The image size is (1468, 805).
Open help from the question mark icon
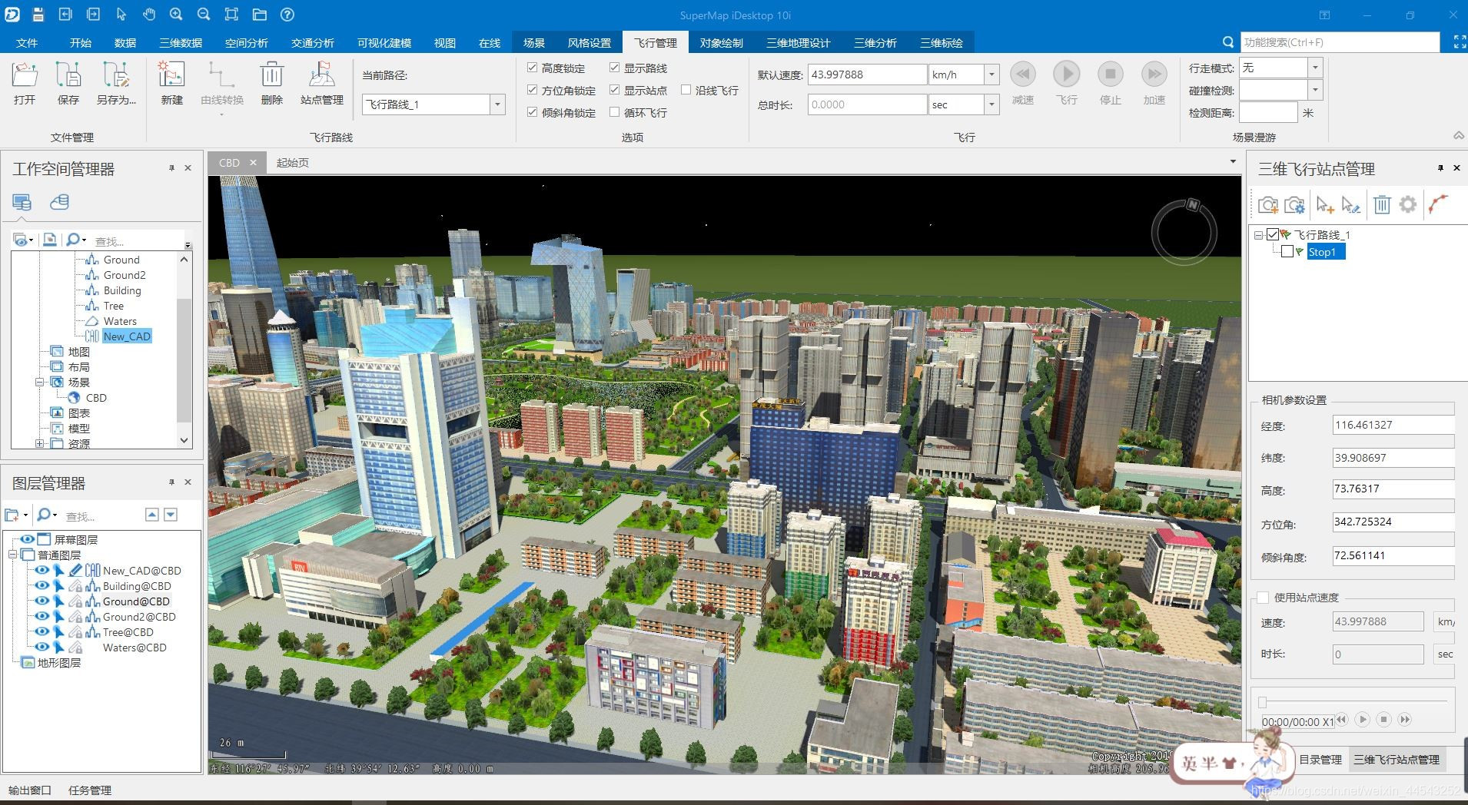pyautogui.click(x=287, y=15)
